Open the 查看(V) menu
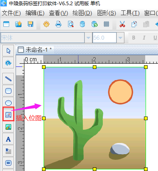158x171 pixels. [58, 13]
